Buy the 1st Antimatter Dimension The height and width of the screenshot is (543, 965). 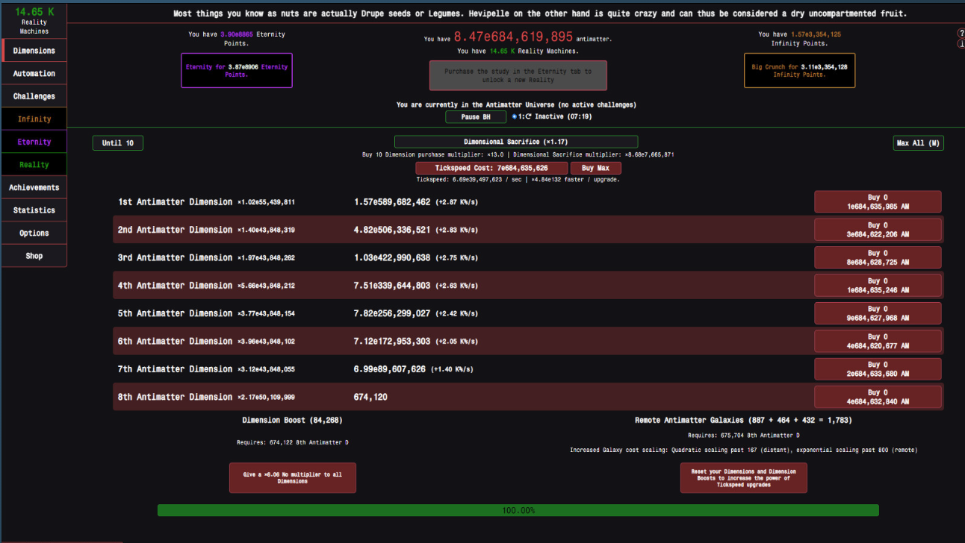(878, 202)
